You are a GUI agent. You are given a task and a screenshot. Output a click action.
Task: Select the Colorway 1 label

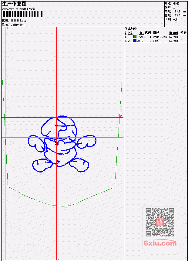[x=18, y=25]
